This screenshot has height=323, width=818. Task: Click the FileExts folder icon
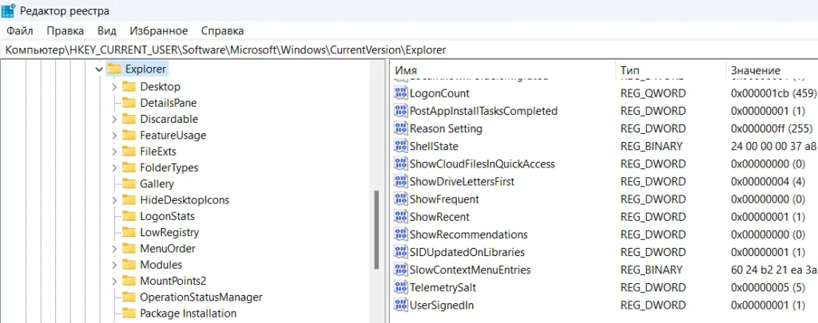point(129,152)
